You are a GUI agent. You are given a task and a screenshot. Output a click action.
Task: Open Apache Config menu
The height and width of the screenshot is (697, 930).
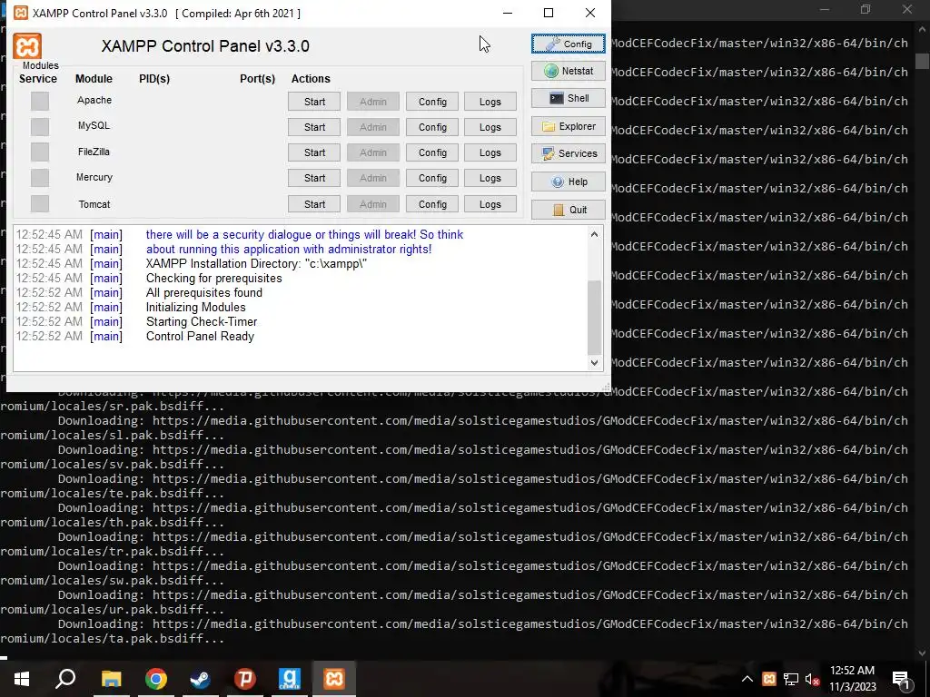point(432,102)
